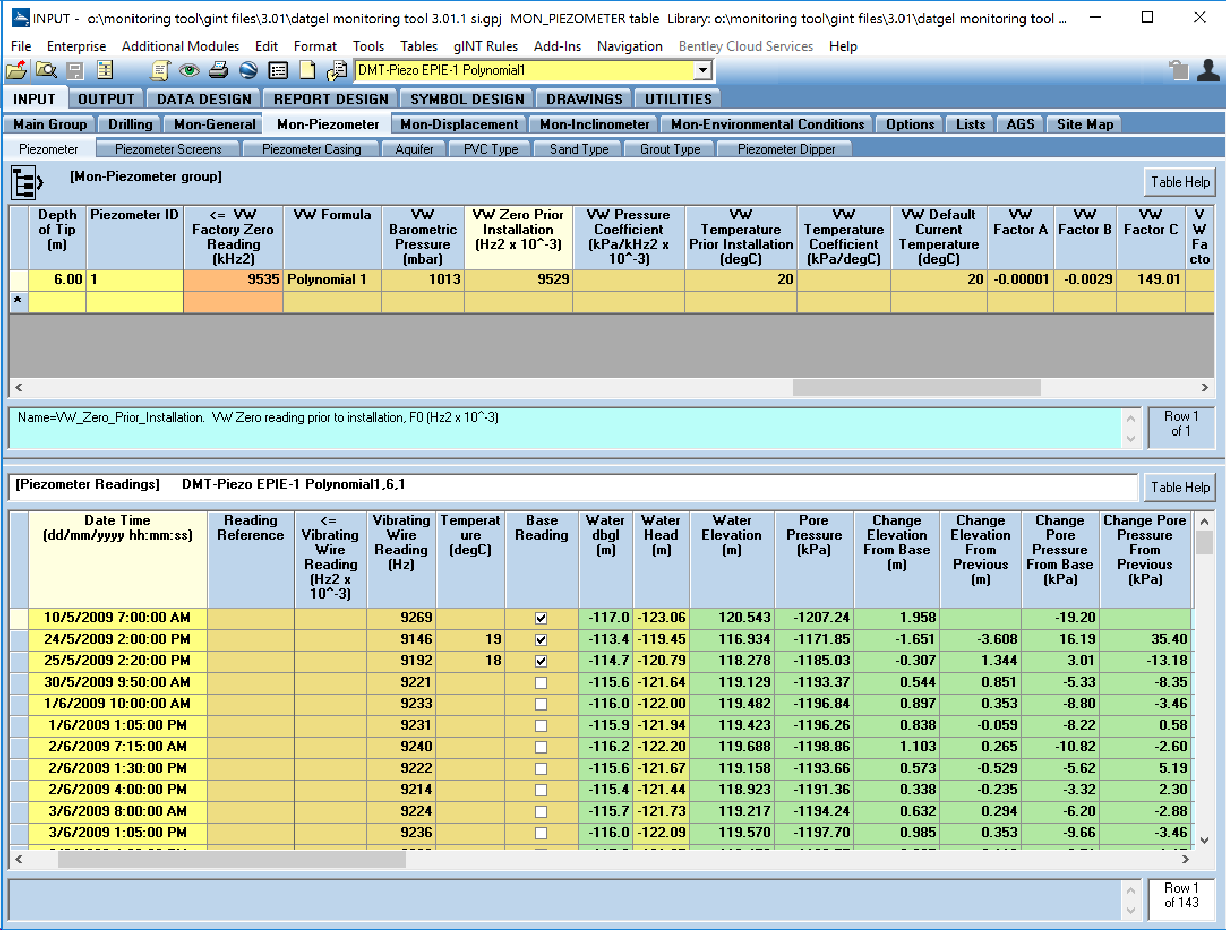Viewport: 1226px width, 930px height.
Task: Check Base Reading for 30/5/2009 row
Action: tap(541, 683)
